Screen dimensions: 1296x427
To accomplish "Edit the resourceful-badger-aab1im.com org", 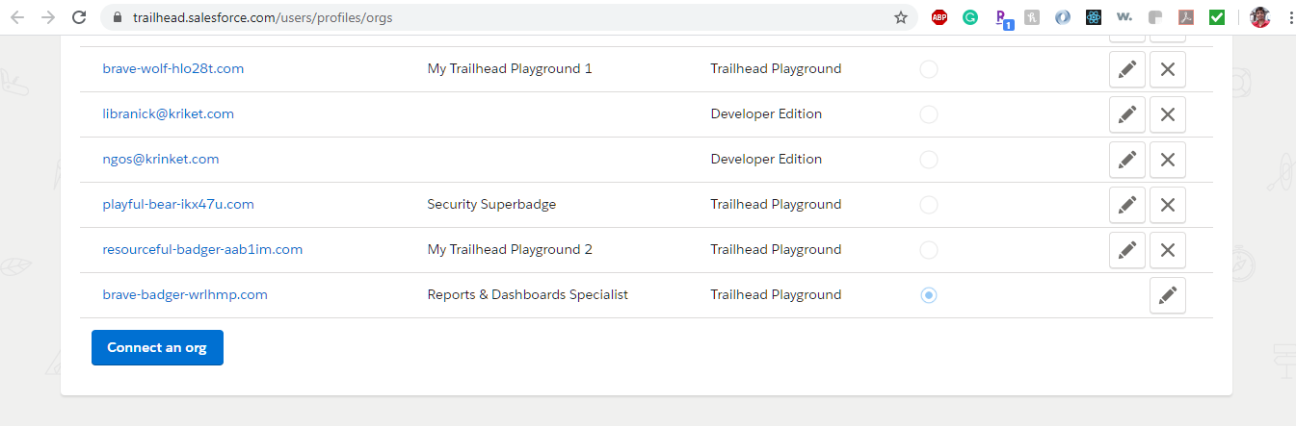I will coord(1126,250).
